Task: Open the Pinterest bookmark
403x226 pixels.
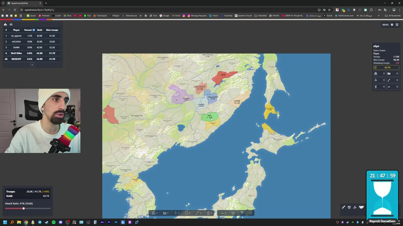Action: pyautogui.click(x=44, y=16)
